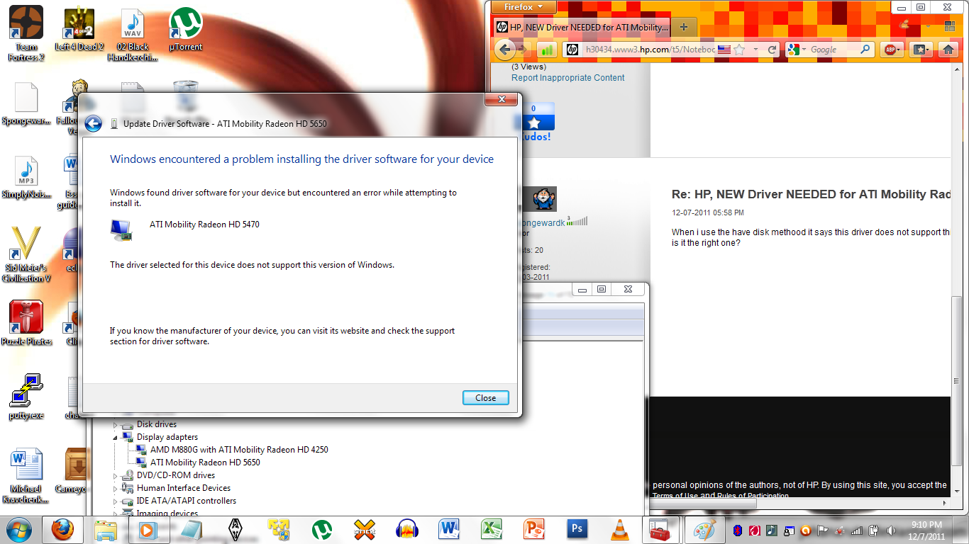Viewport: 969px width, 544px height.
Task: Click the Firefox taskbar icon
Action: (63, 529)
